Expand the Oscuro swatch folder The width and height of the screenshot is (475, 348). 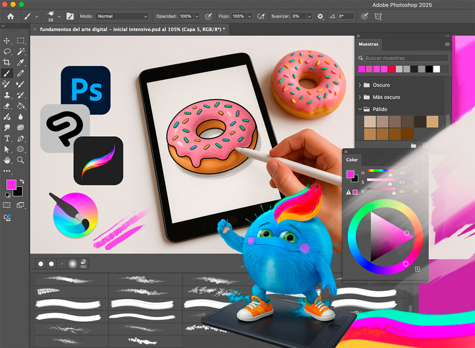(360, 85)
